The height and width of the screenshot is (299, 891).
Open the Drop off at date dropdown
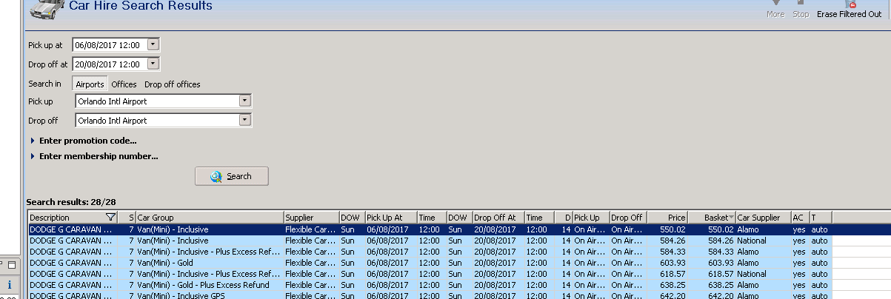(153, 64)
